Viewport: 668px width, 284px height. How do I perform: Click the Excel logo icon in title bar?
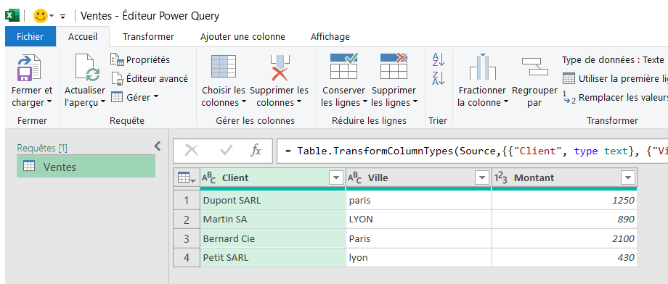pyautogui.click(x=12, y=16)
